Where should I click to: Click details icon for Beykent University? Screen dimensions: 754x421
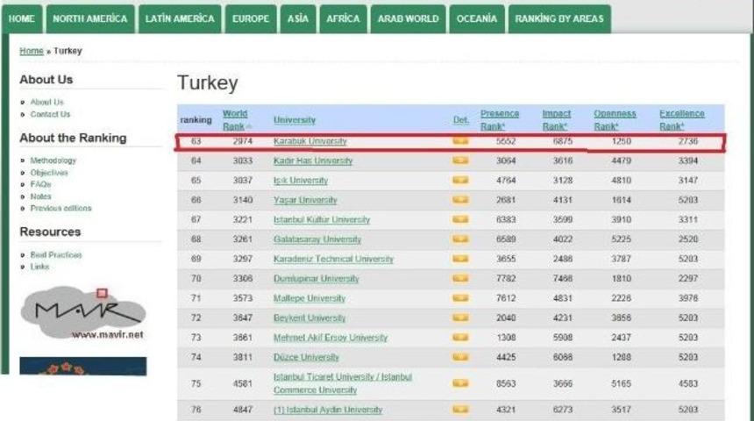tap(460, 318)
